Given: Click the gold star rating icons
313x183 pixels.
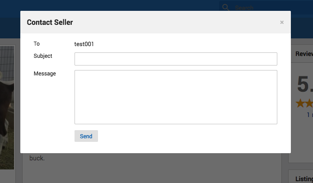Looking at the screenshot, I should [x=304, y=103].
